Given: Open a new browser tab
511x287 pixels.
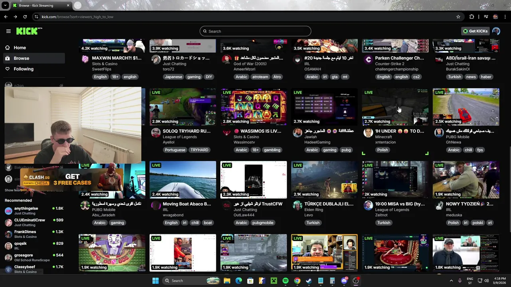Looking at the screenshot, I should tap(77, 6).
